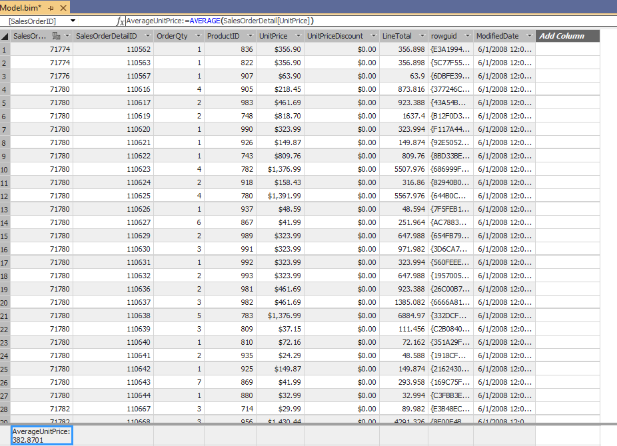Viewport: 617px width, 446px height.
Task: Click UnitPrice cell $809.76
Action: pos(280,156)
